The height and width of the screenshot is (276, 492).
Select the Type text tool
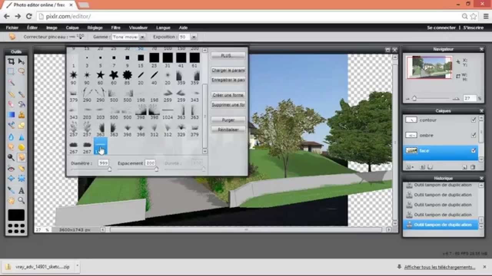(22, 190)
